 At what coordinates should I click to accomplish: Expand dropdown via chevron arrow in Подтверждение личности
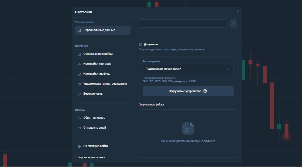click(x=228, y=69)
